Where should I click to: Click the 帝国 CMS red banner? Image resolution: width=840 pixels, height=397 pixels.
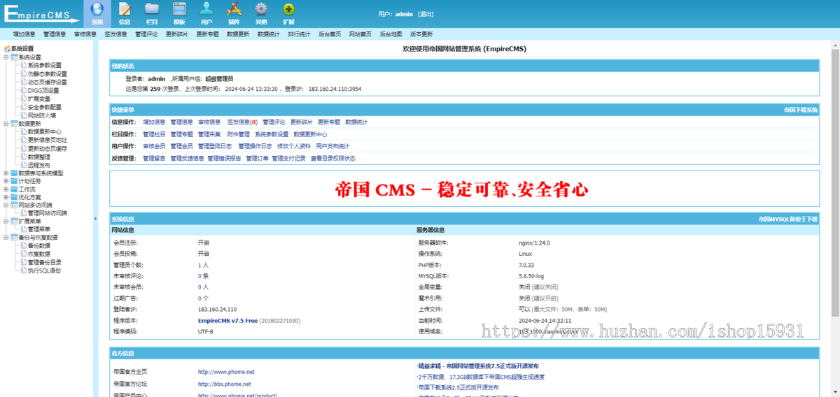(x=461, y=189)
